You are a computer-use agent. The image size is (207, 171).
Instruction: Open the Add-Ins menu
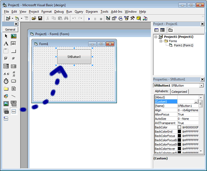pos(116,11)
